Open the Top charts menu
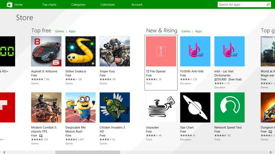 [49, 5]
